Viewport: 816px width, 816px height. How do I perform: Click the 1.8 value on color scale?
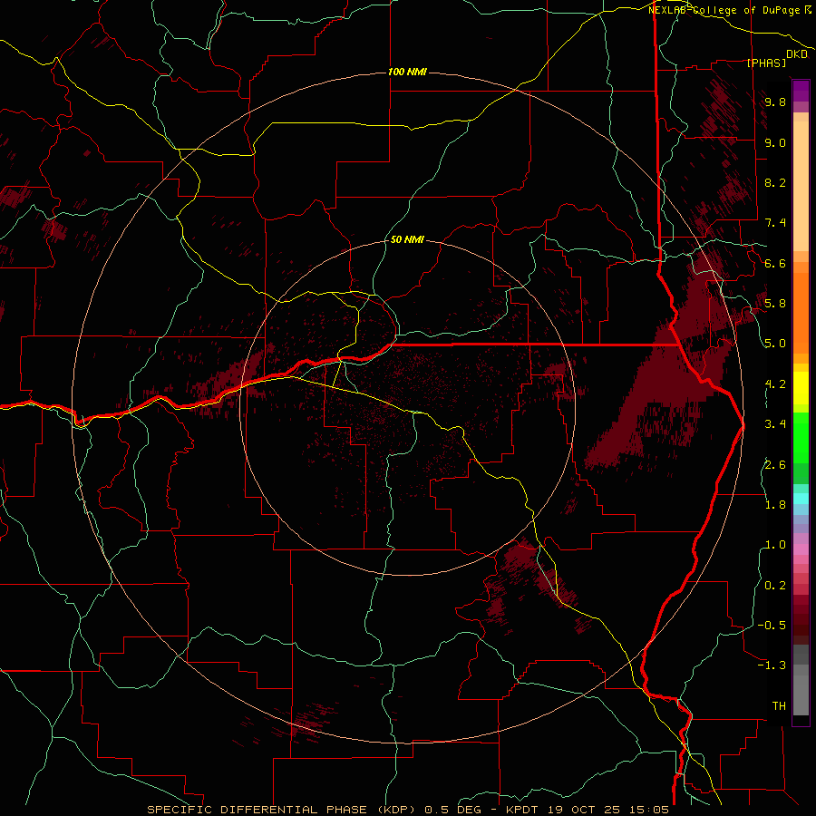pyautogui.click(x=775, y=504)
